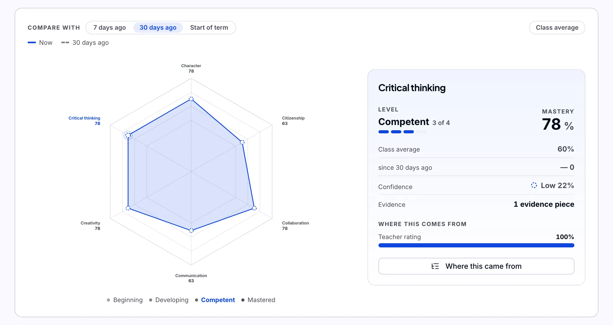This screenshot has width=613, height=325.
Task: Click the Citizenship 63 axis label
Action: coord(293,121)
